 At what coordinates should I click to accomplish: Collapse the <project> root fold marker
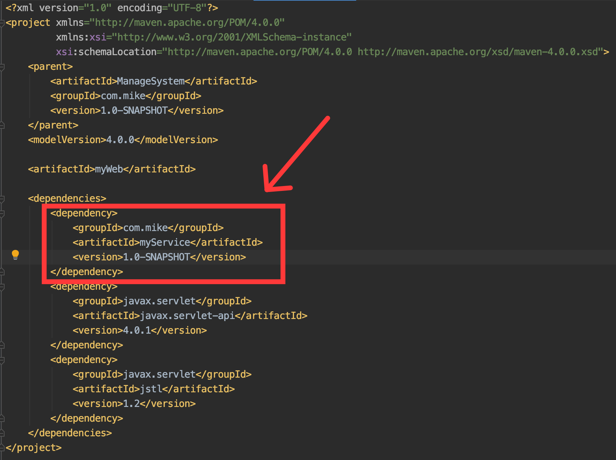pyautogui.click(x=2, y=23)
